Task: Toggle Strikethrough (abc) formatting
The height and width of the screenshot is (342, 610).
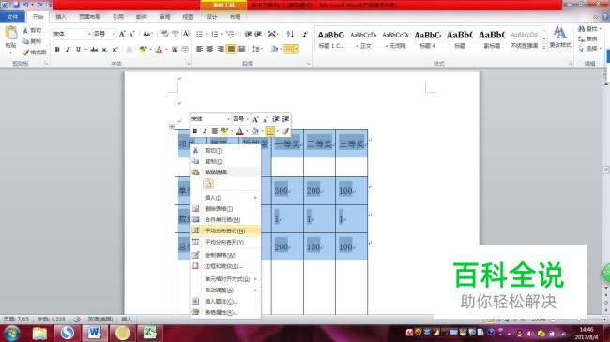Action: 94,50
